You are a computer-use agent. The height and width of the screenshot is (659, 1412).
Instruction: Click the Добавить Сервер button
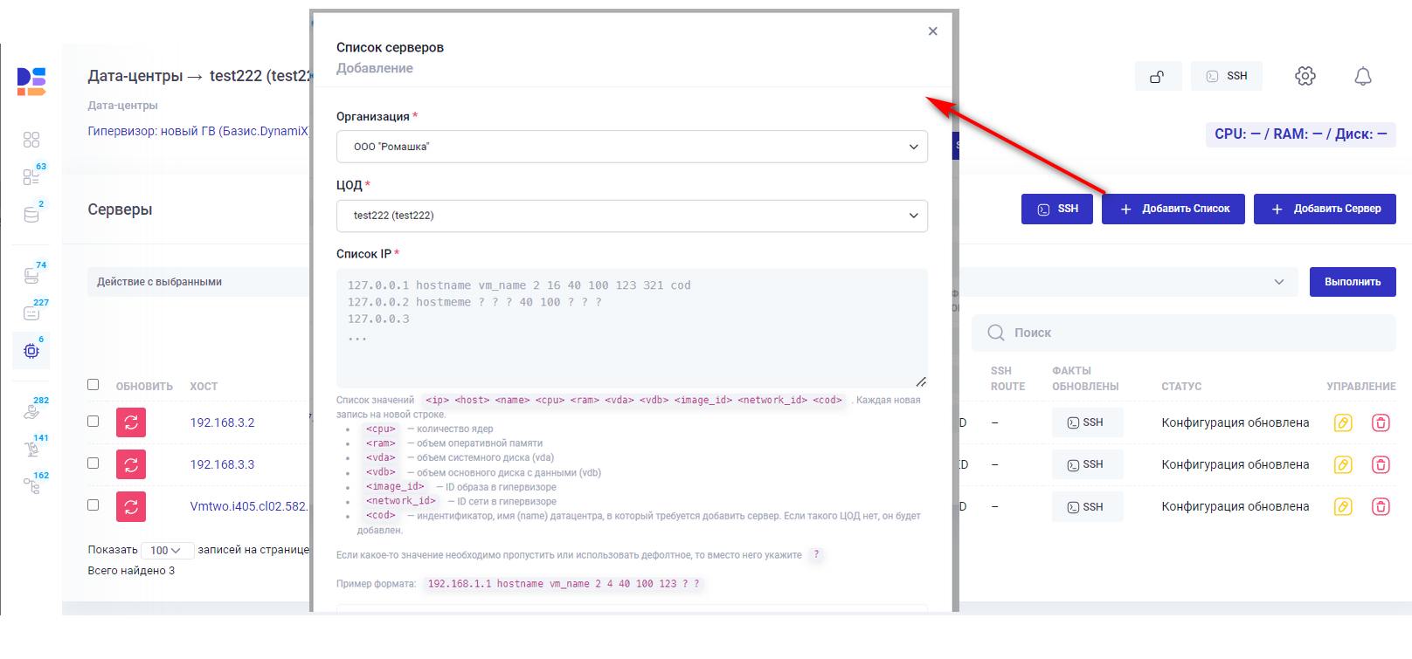click(x=1324, y=209)
